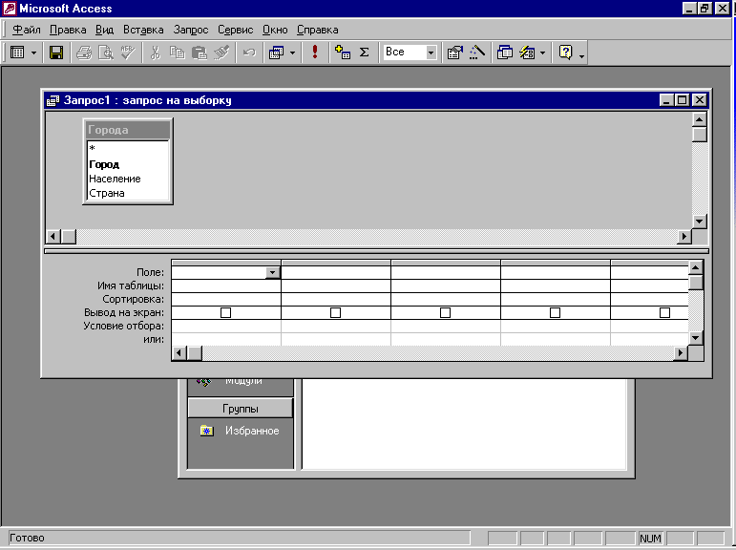Viewport: 736px width, 550px height.
Task: Click the Print icon
Action: pos(84,53)
